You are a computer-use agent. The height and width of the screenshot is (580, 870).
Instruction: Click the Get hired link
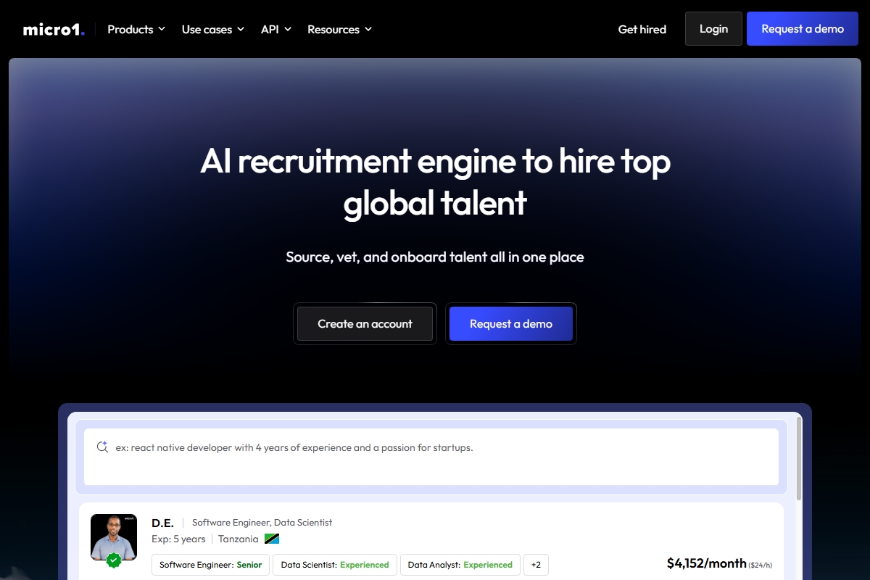(x=642, y=29)
